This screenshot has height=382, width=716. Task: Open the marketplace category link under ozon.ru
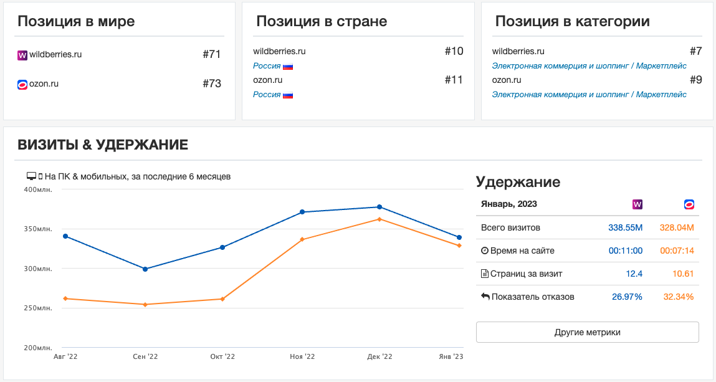[x=589, y=94]
